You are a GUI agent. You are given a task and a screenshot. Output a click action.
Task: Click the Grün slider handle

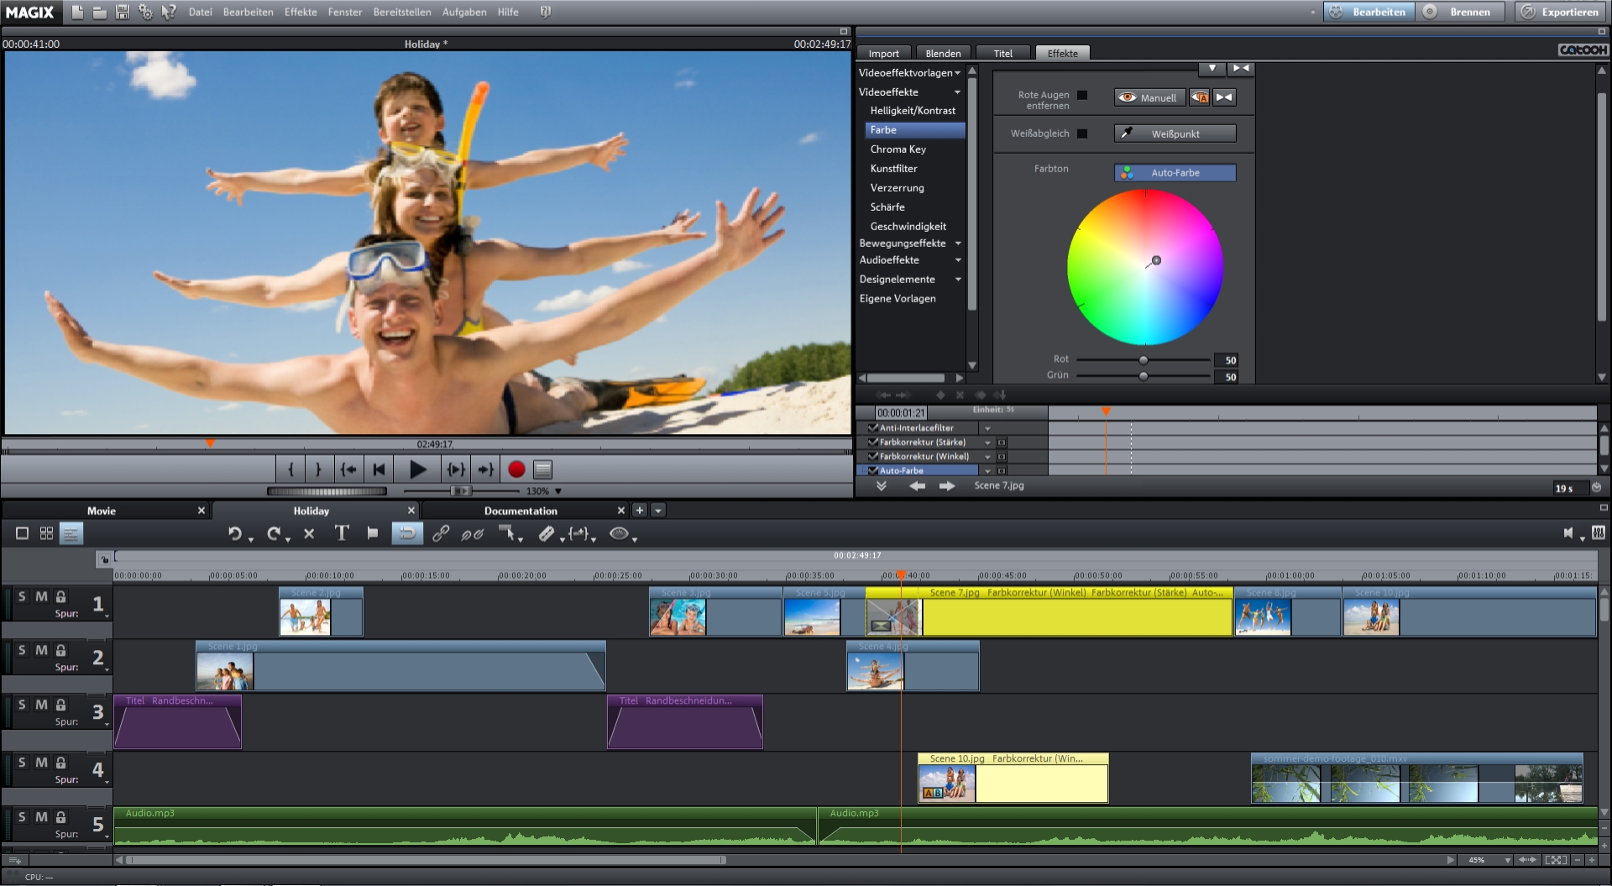coord(1144,375)
